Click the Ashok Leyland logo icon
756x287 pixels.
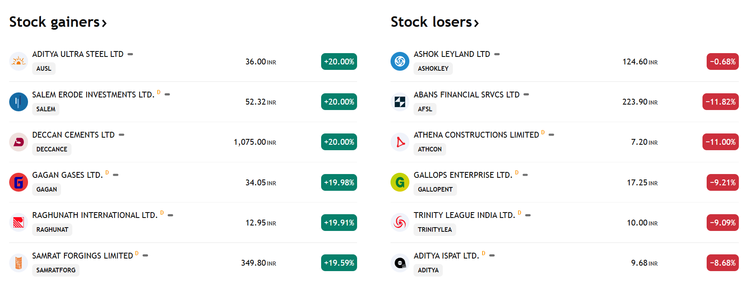click(400, 61)
